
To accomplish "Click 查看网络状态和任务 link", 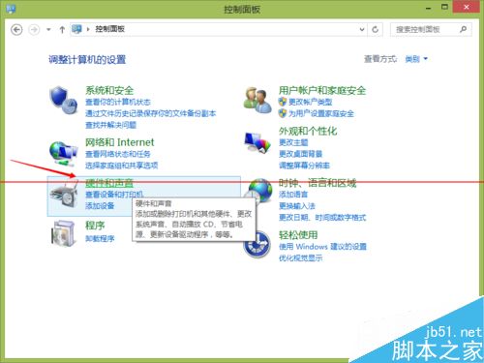I will tap(118, 154).
